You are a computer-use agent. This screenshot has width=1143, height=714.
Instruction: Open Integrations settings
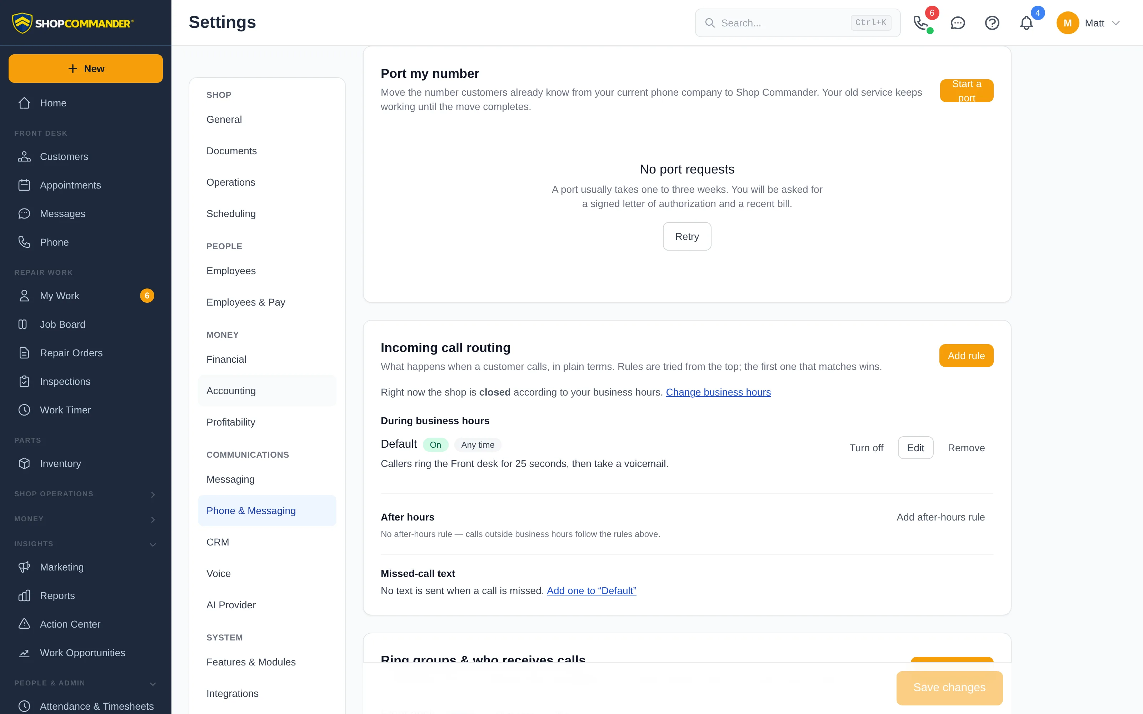click(267, 693)
